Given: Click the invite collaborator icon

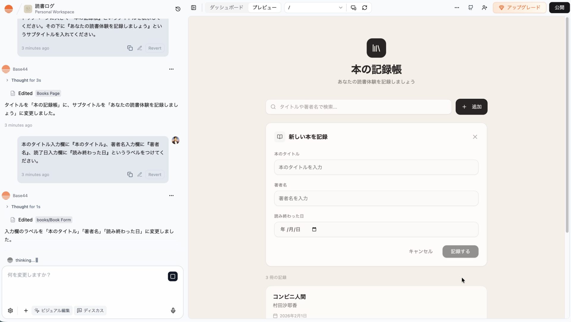Looking at the screenshot, I should [484, 8].
